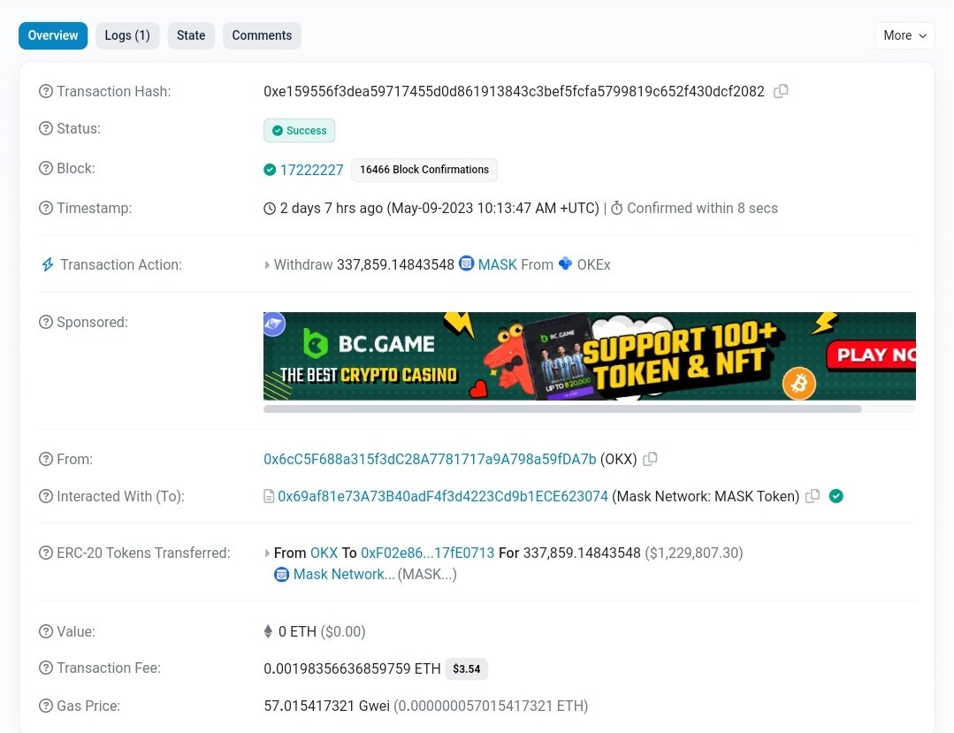Click the help icon beside Timestamp
954x733 pixels.
46,208
